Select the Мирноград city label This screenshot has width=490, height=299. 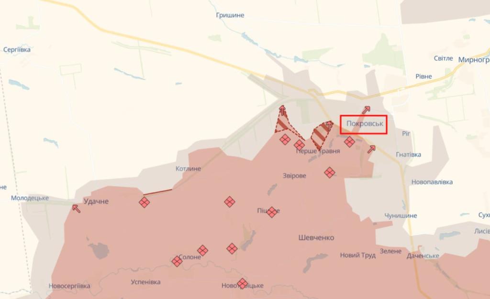[x=474, y=60]
